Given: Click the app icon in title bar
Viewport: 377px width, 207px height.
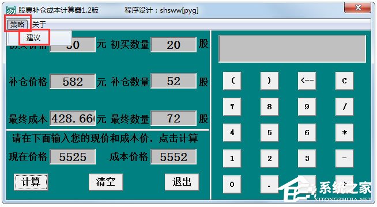Looking at the screenshot, I should click(x=11, y=10).
